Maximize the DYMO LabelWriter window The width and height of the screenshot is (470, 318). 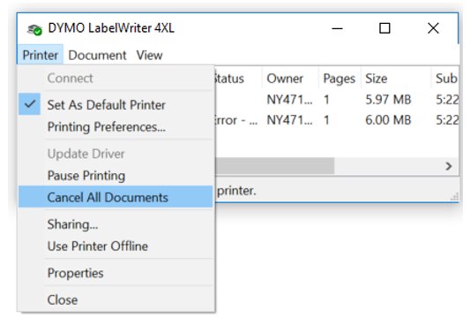384,28
